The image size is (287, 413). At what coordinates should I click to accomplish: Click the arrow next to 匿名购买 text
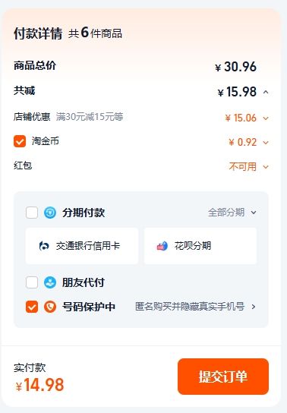254,307
